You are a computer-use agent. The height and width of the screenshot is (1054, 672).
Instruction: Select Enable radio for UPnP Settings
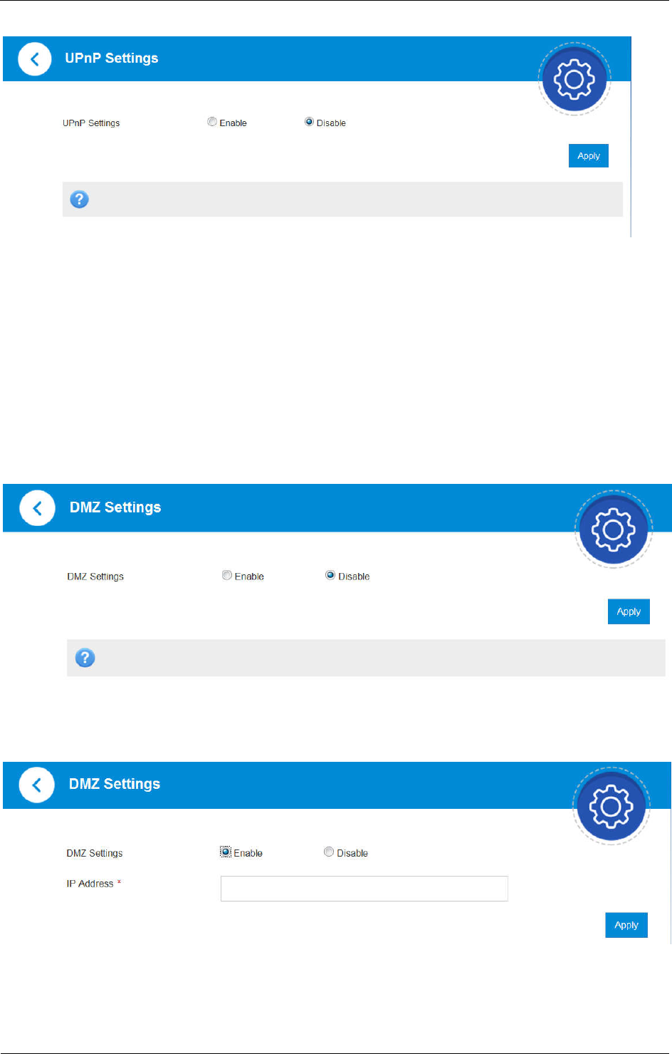(x=212, y=122)
